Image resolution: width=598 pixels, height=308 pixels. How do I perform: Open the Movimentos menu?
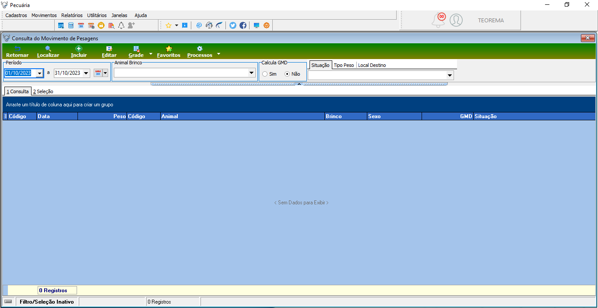click(x=44, y=15)
